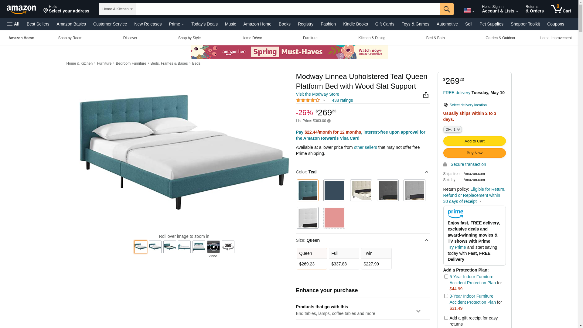This screenshot has height=328, width=583.
Task: Check the 3-Year protection plan box
Action: point(446,296)
